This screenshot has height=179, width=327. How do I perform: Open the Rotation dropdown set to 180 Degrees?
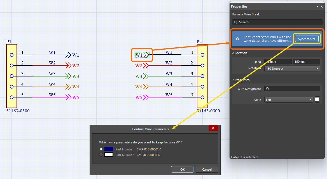click(x=292, y=68)
